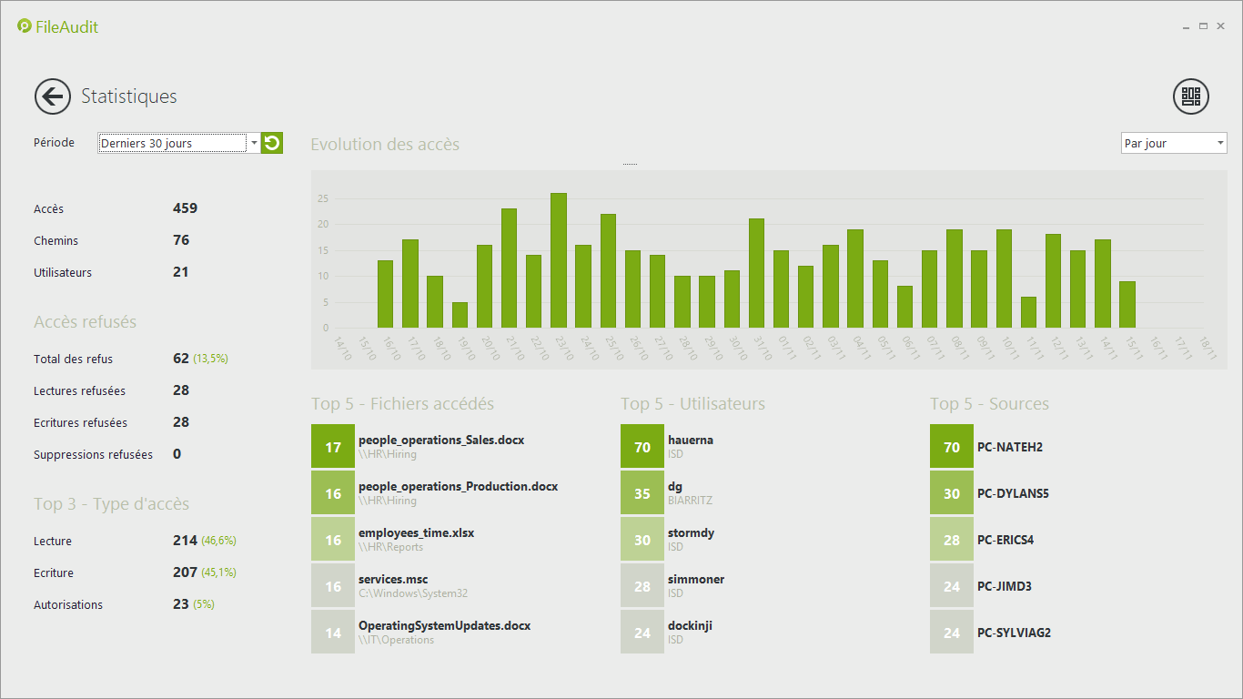Screen dimensions: 1243x699
Task: Select user hauerna in Top 5 Utilisateurs
Action: pos(692,446)
